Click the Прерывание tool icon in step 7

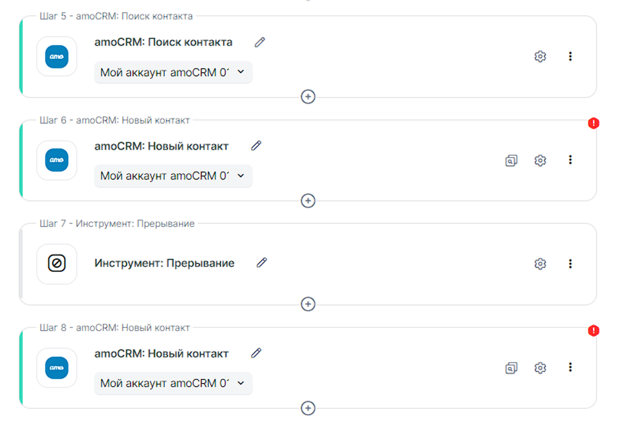click(x=57, y=264)
